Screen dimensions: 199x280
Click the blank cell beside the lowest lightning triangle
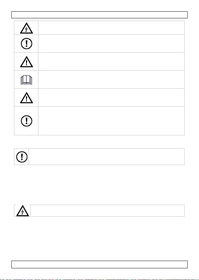pyautogui.click(x=108, y=211)
